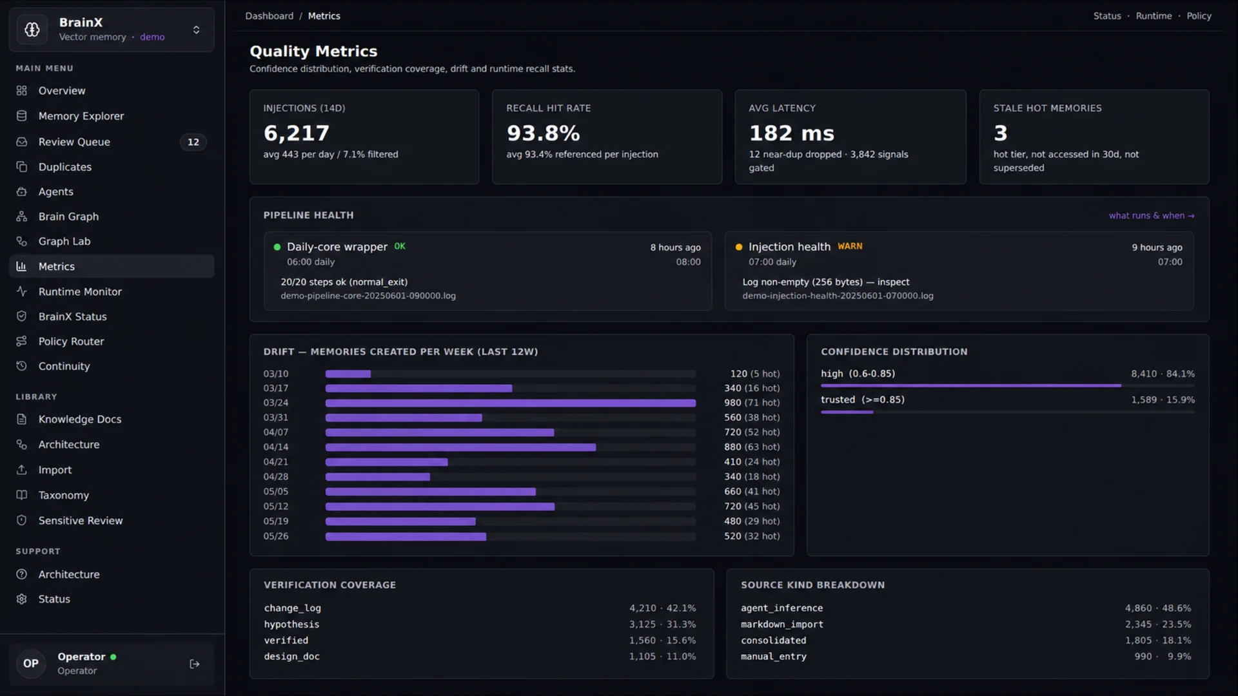Image resolution: width=1238 pixels, height=696 pixels.
Task: Click the 182 ms latency value
Action: (x=791, y=133)
